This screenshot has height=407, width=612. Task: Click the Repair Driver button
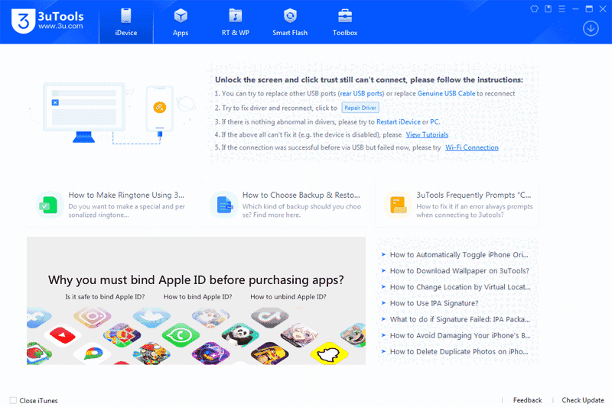360,108
